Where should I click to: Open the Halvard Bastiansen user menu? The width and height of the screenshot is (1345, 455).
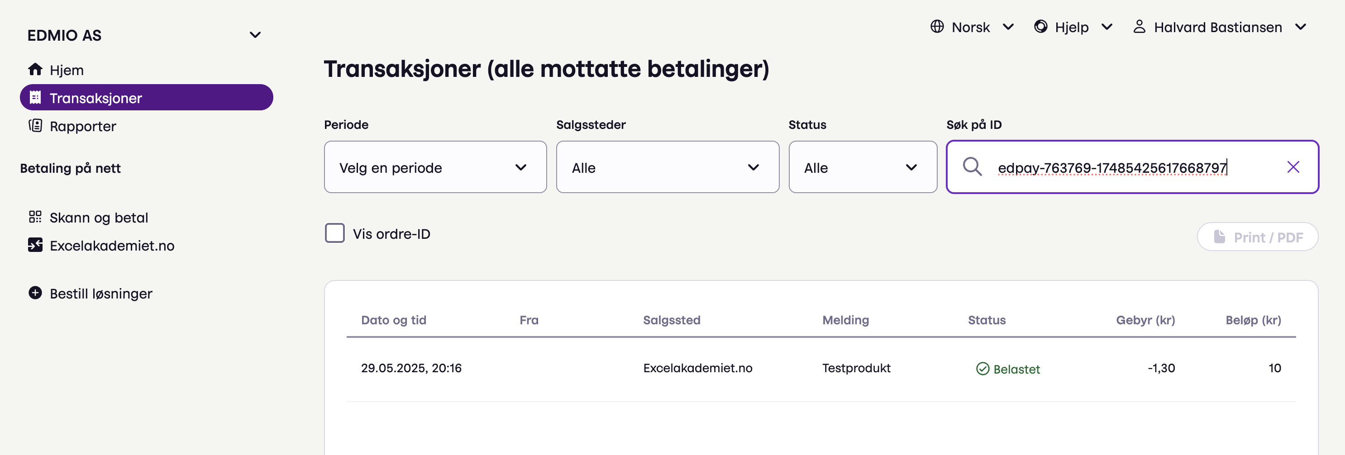click(1219, 27)
